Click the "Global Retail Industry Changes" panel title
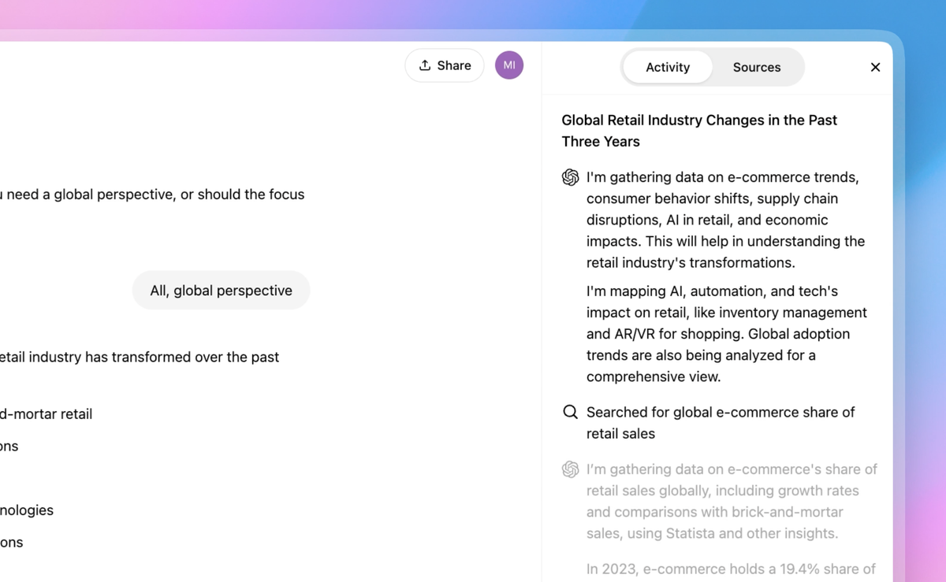Image resolution: width=946 pixels, height=582 pixels. click(699, 131)
